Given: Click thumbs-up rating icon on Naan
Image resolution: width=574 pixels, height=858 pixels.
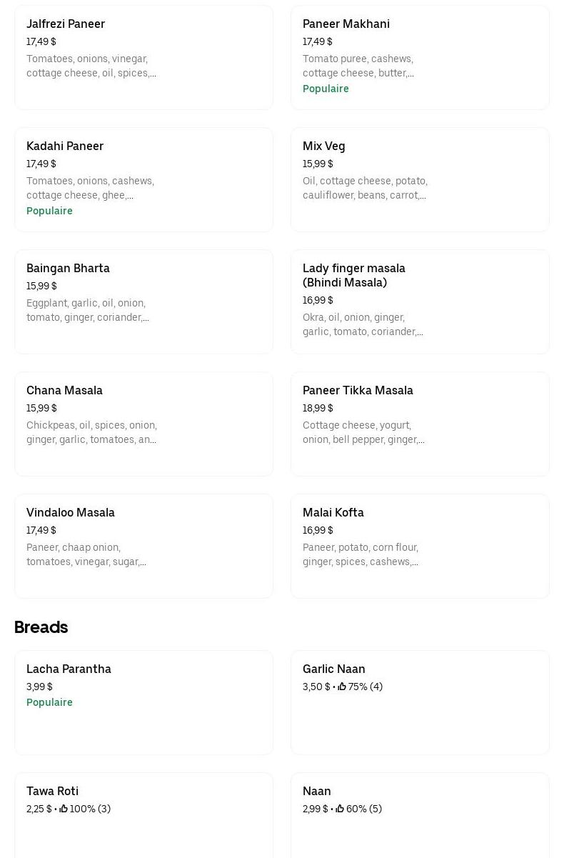Looking at the screenshot, I should point(340,809).
